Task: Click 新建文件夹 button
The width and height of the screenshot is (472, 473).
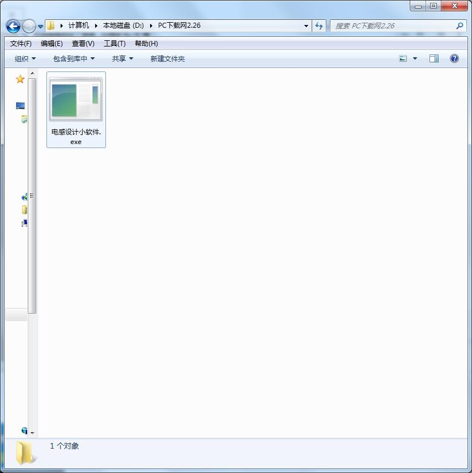Action: point(168,59)
